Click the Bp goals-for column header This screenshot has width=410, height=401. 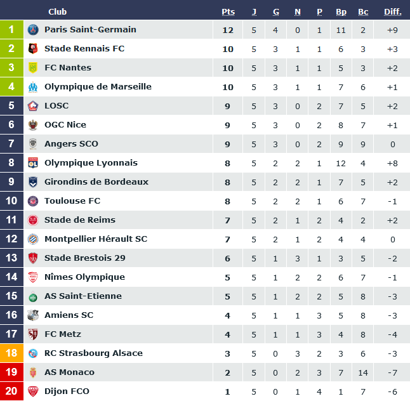[341, 12]
